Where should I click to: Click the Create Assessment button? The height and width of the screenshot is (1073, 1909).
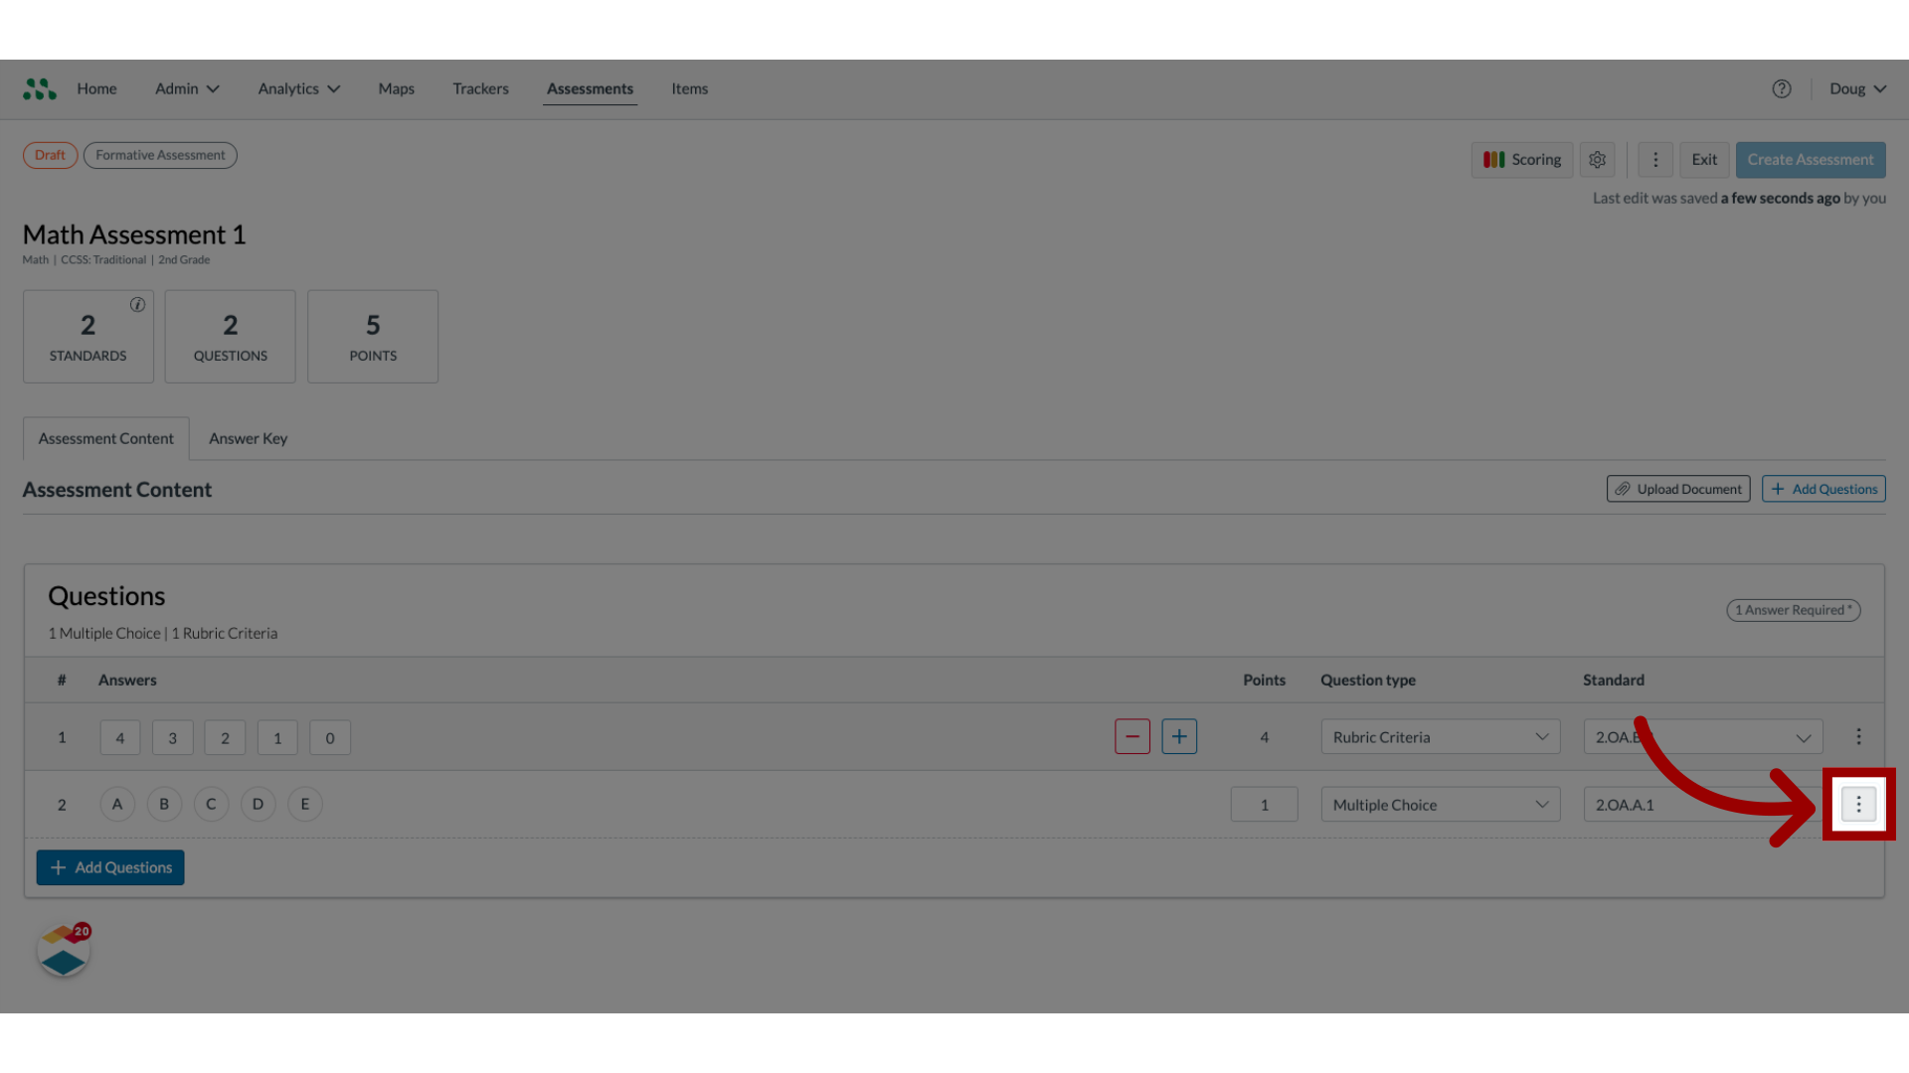pyautogui.click(x=1811, y=159)
